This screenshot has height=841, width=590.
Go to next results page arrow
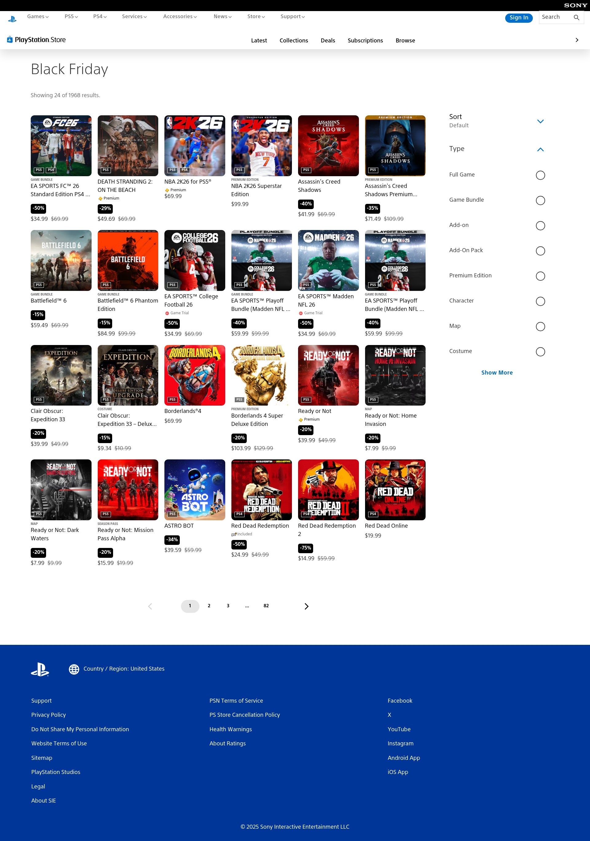306,606
